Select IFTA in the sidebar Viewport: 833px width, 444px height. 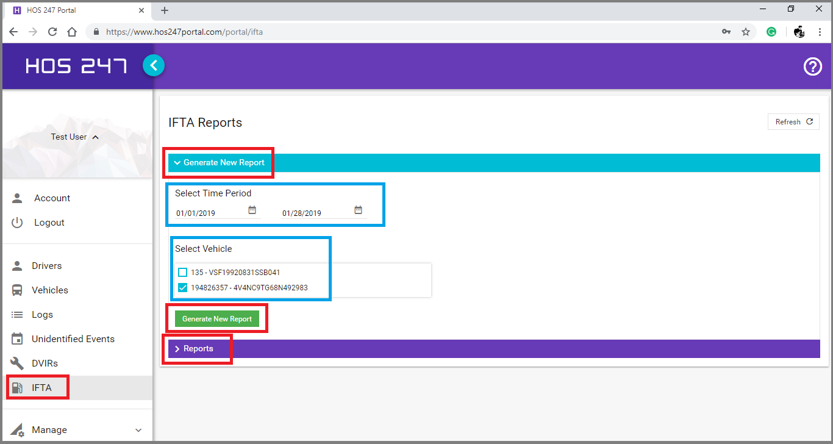77,388
